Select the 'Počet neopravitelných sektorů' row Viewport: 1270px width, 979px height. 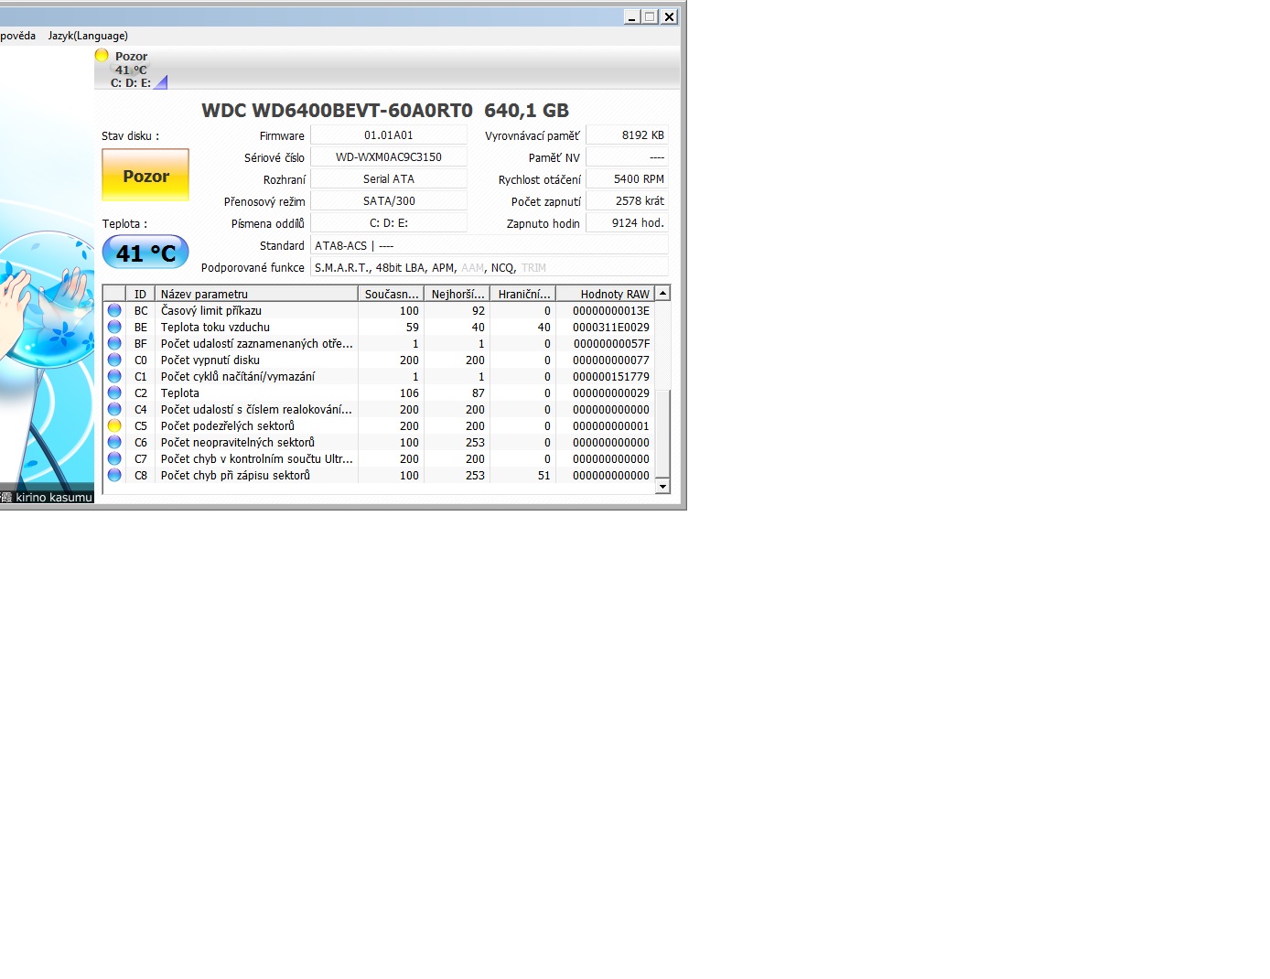point(380,442)
